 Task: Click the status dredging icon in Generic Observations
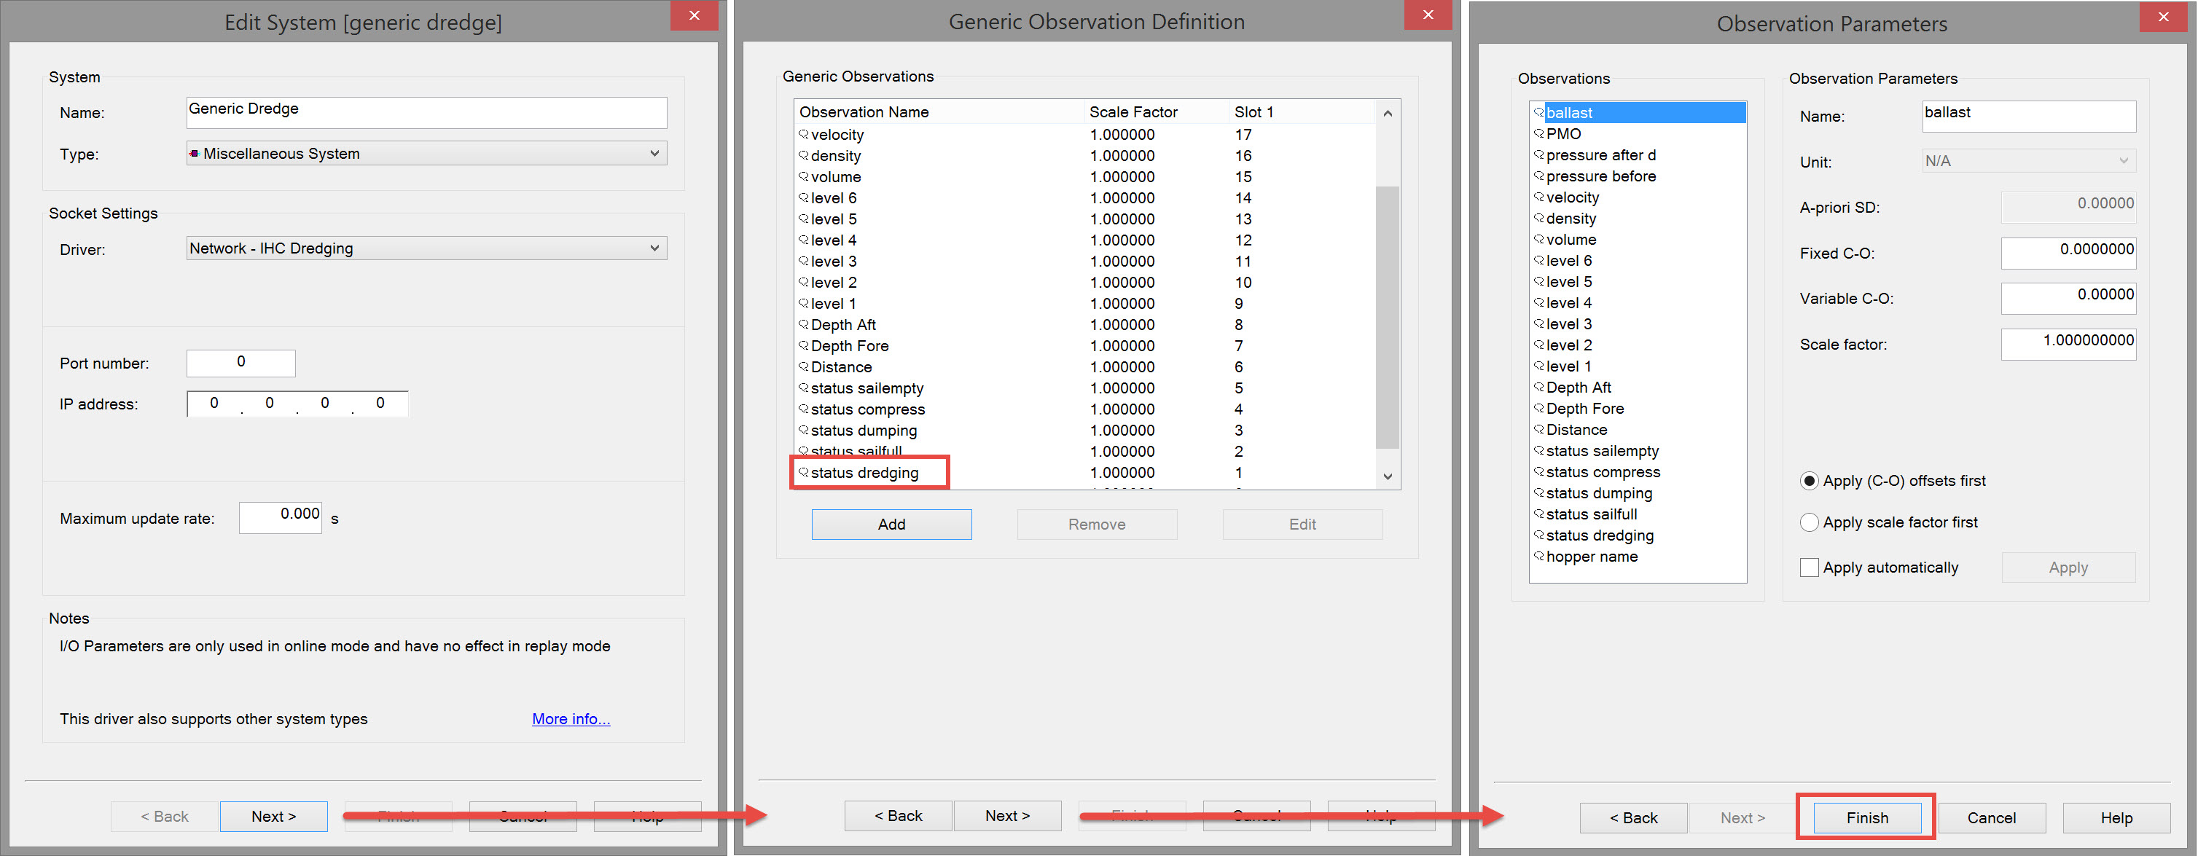point(803,471)
